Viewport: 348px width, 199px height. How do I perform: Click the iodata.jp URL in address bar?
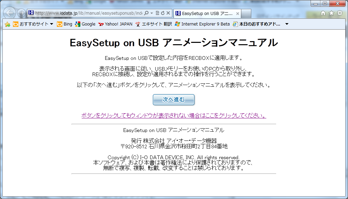[89, 13]
